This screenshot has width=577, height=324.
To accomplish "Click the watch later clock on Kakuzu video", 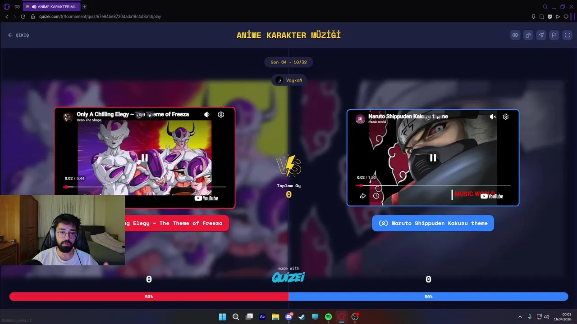I will tap(376, 196).
